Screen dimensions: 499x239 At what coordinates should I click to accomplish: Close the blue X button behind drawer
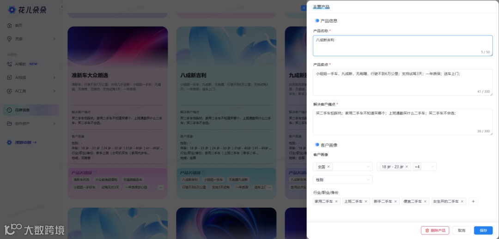(304, 8)
